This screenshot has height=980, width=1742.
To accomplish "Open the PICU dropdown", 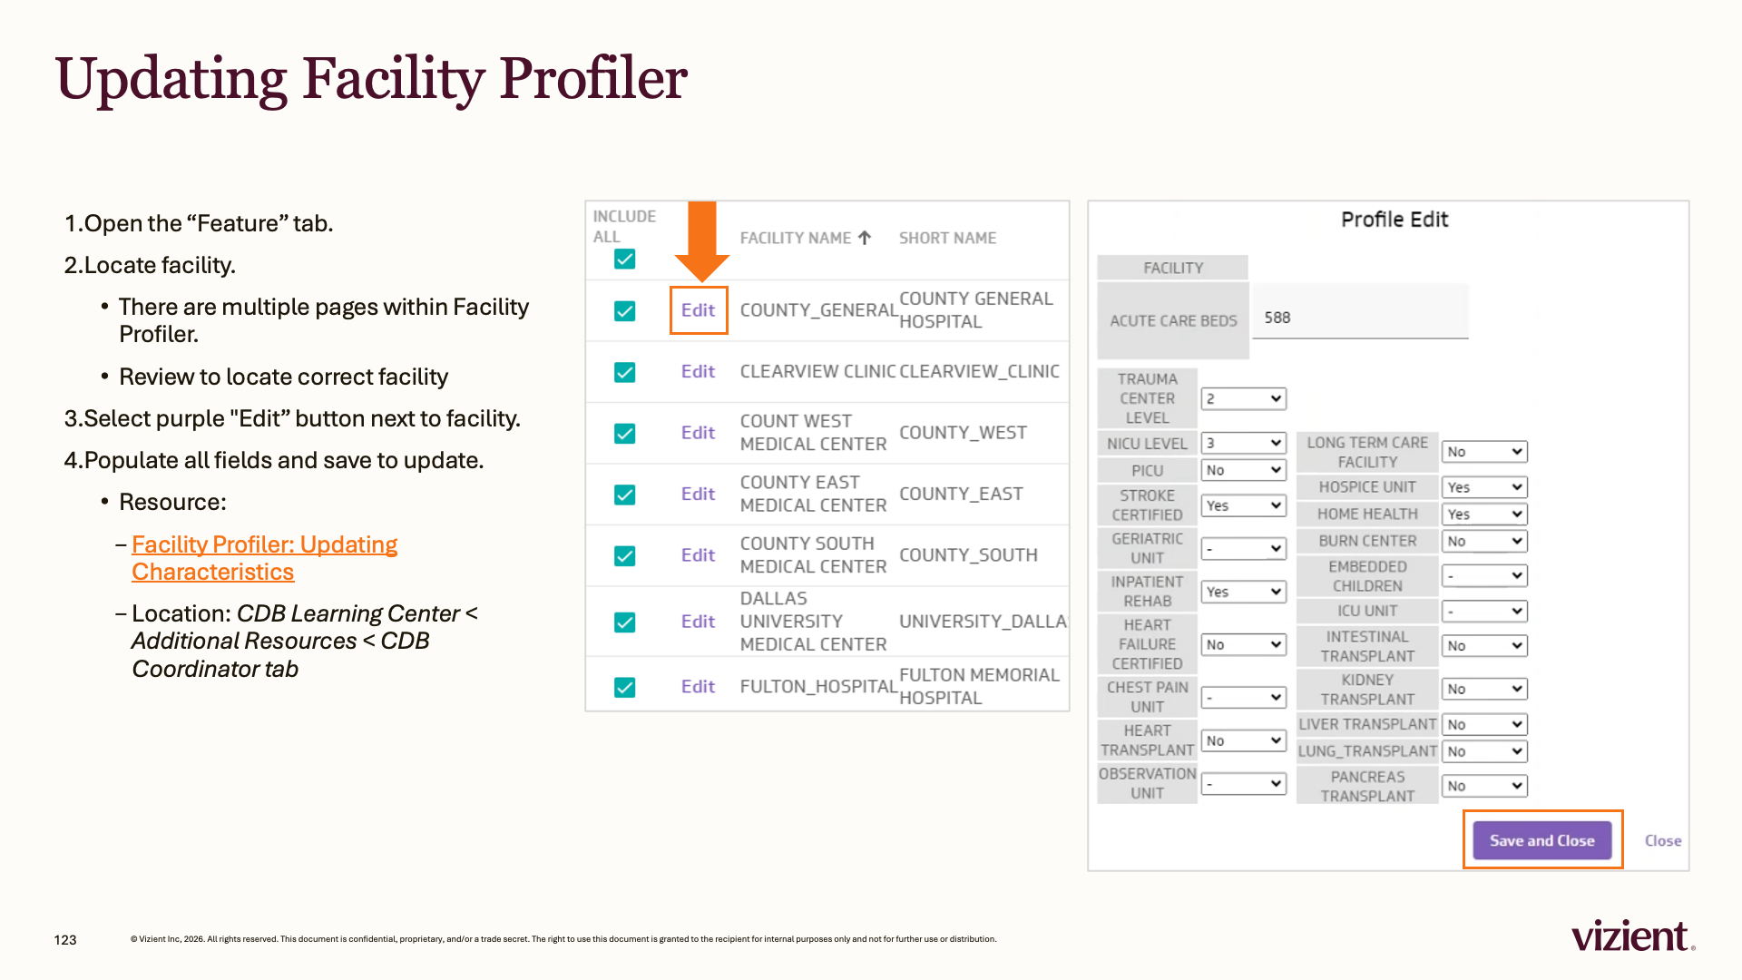I will click(x=1243, y=470).
